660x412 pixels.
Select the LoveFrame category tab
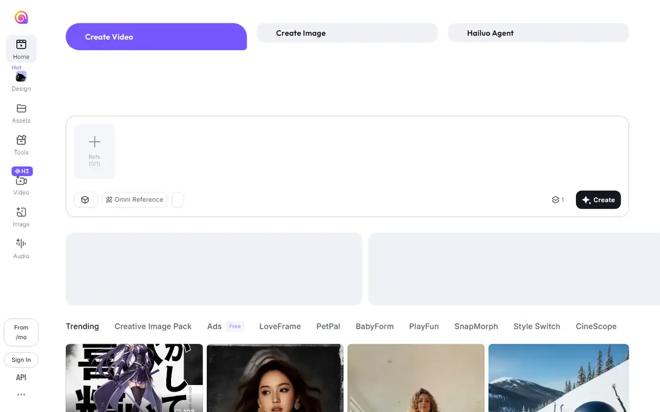280,326
